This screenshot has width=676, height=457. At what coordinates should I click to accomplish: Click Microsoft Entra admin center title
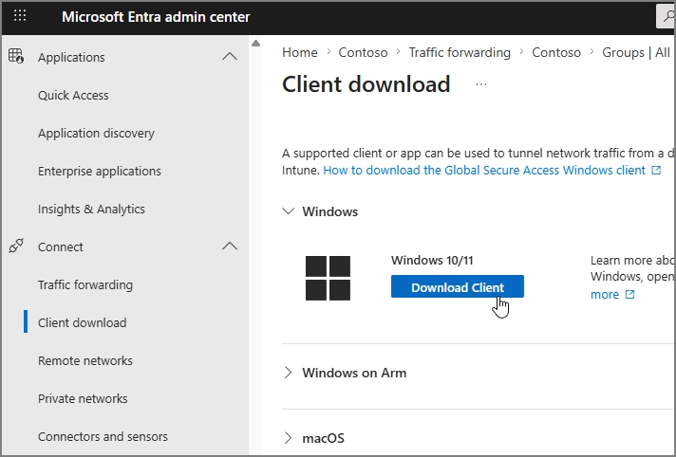click(156, 17)
